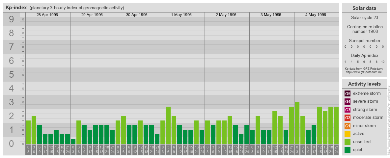Viewport: 390px width, 158px height.
Task: Click the 'Activity levels' panel heading
Action: pos(364,84)
